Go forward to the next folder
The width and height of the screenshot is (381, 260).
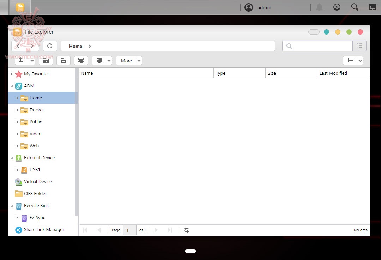coord(32,46)
